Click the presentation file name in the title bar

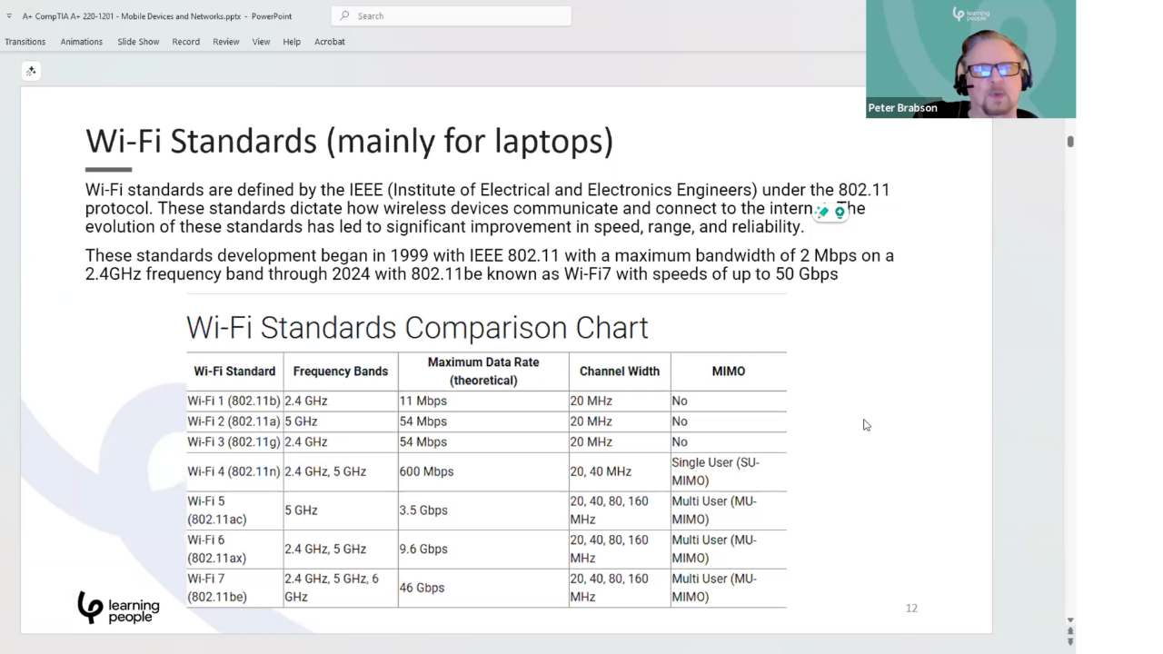pyautogui.click(x=133, y=15)
